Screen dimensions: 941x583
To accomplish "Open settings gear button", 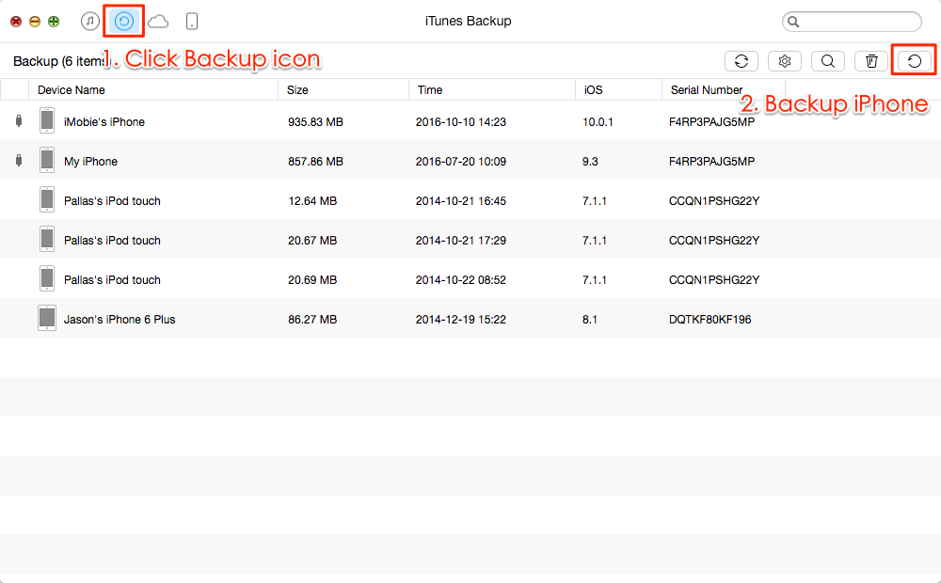I will point(785,61).
